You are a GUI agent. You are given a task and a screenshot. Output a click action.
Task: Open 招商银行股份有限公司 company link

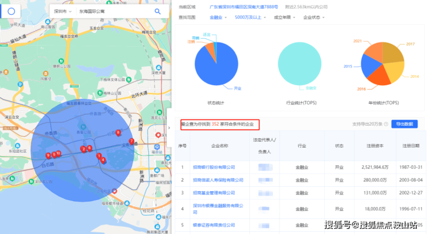pos(213,167)
